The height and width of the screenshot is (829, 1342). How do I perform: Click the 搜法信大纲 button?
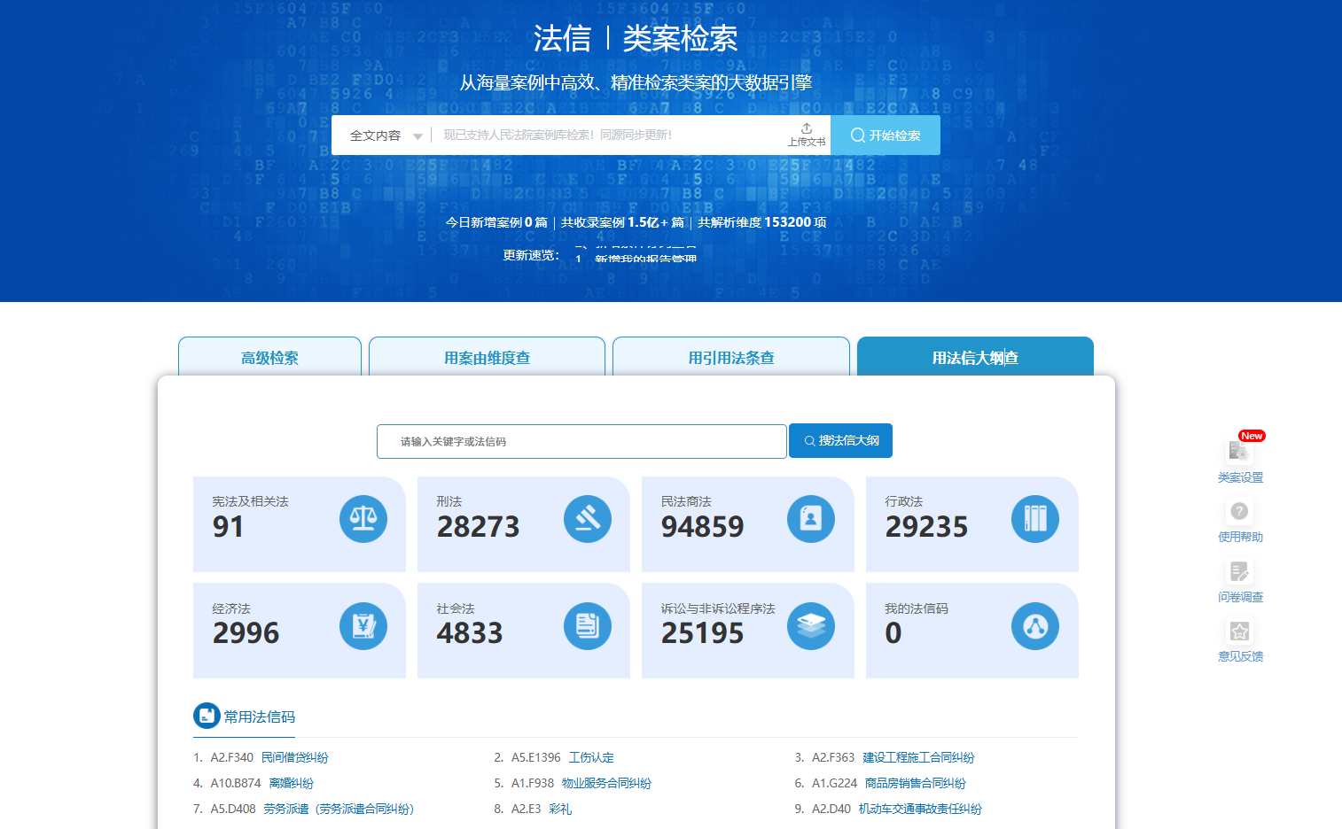click(840, 441)
